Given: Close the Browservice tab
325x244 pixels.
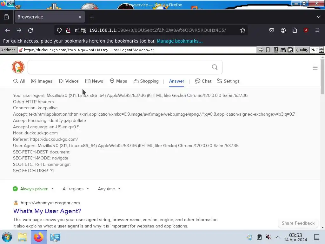Looking at the screenshot, I should click(80, 17).
